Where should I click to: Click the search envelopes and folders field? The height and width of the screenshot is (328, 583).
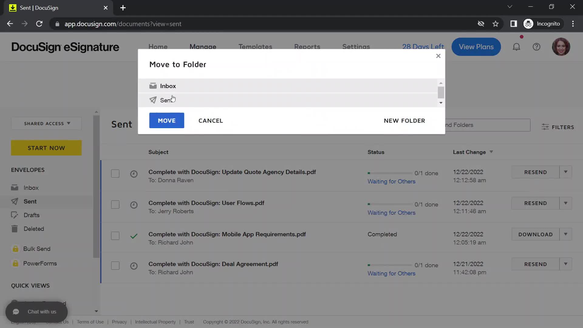(488, 125)
